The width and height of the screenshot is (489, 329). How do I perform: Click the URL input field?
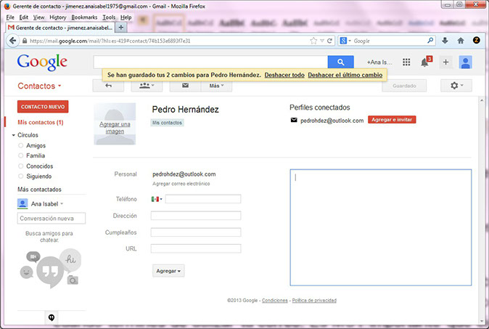(x=196, y=249)
